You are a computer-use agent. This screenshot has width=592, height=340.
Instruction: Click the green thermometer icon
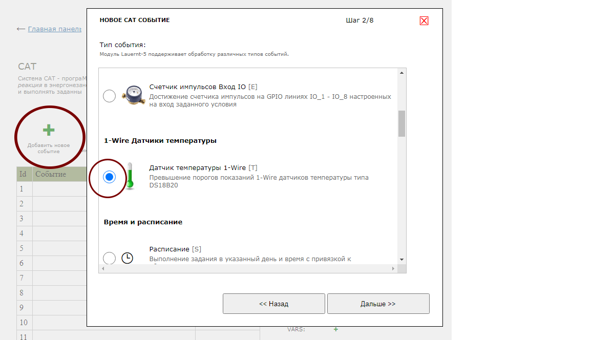130,176
